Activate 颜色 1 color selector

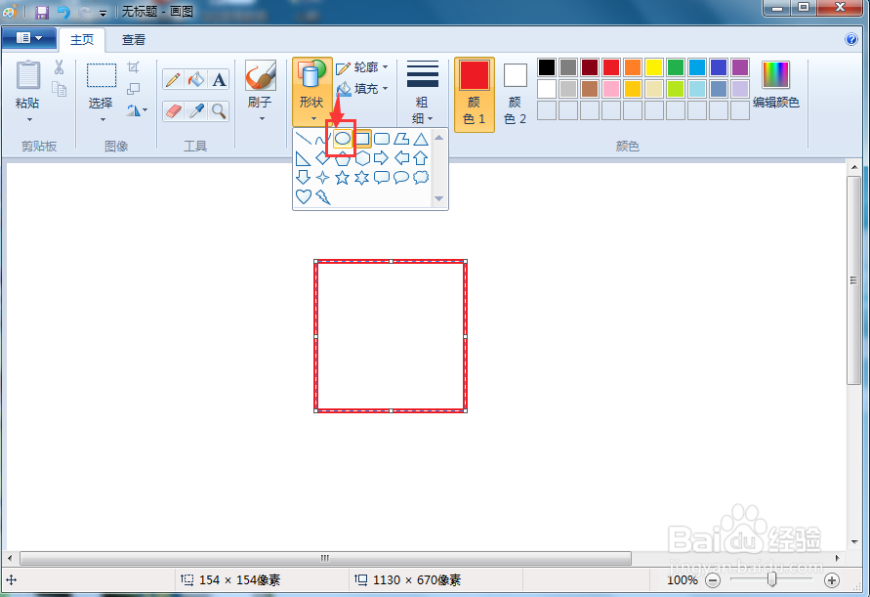(x=475, y=95)
